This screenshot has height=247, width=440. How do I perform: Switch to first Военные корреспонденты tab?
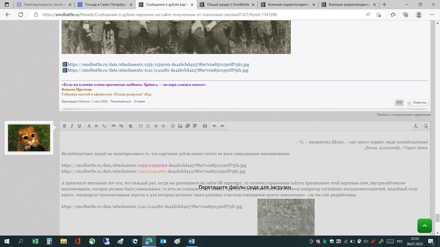[x=287, y=5]
